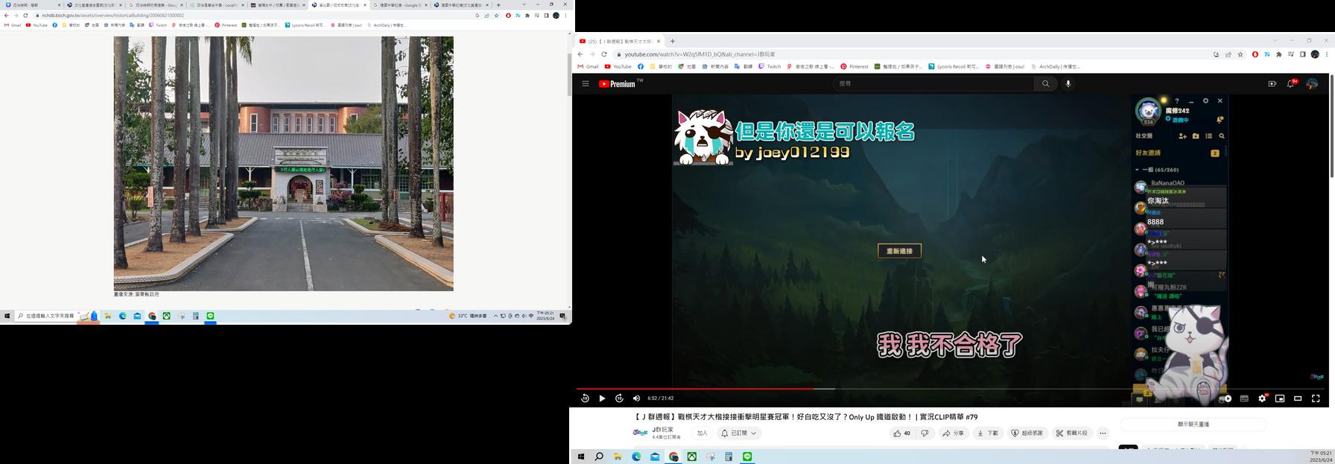This screenshot has height=464, width=1335.
Task: Toggle subtitles in YouTube player
Action: coord(1244,398)
